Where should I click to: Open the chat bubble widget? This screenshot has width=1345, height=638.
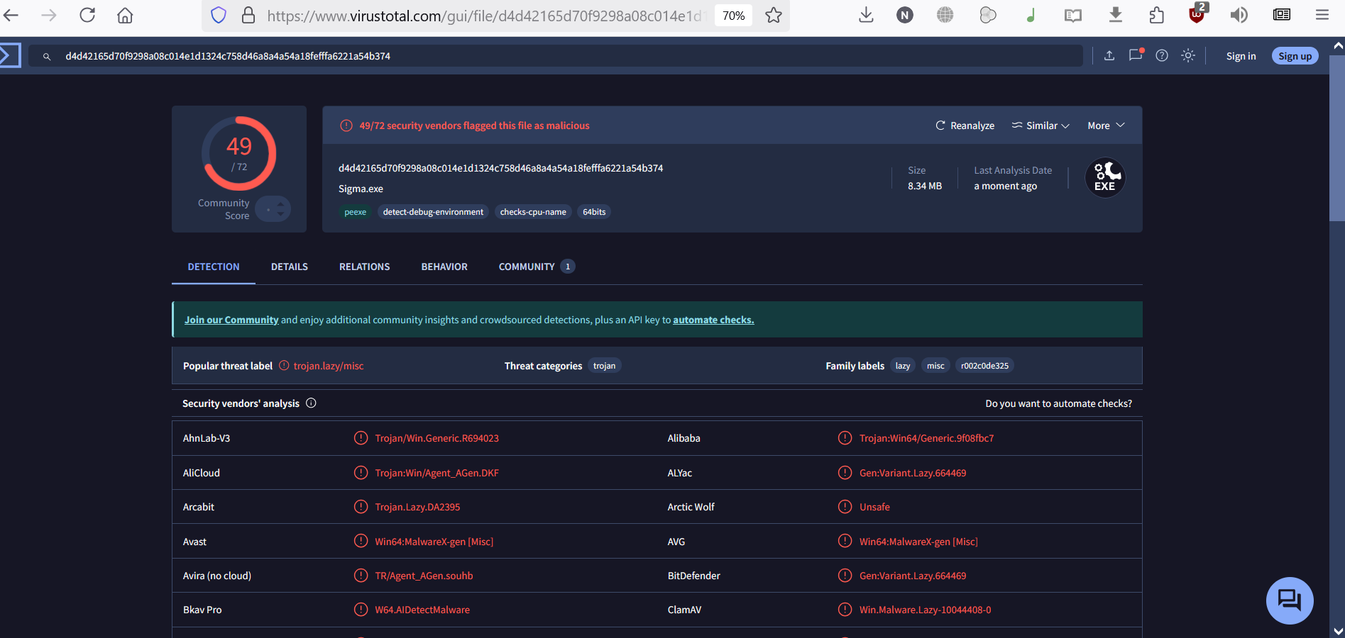tap(1290, 600)
